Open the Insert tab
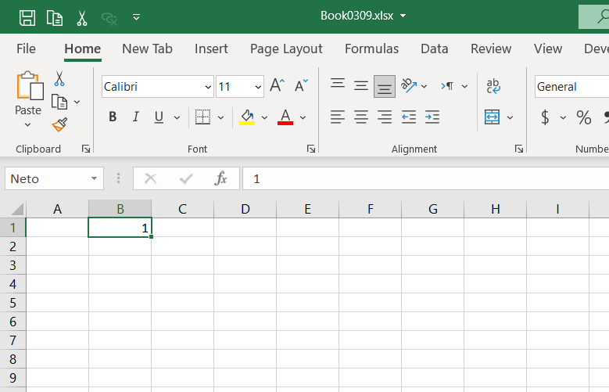609x392 pixels. point(211,49)
